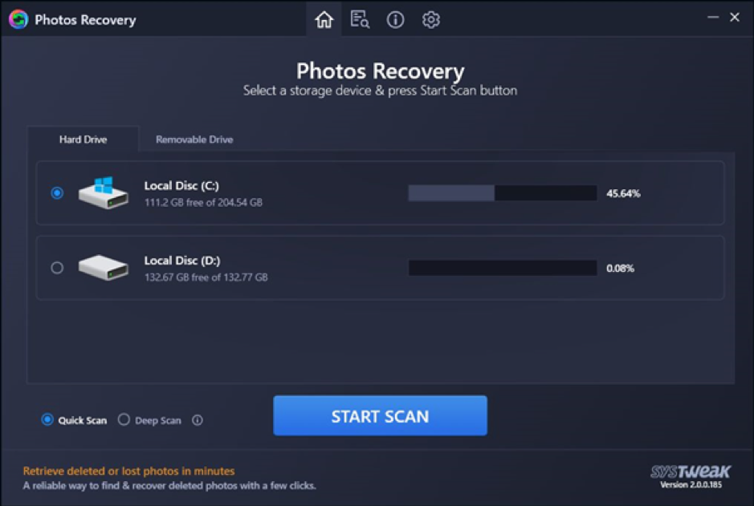Click the Deep Scan info icon
The image size is (754, 506).
[x=198, y=420]
